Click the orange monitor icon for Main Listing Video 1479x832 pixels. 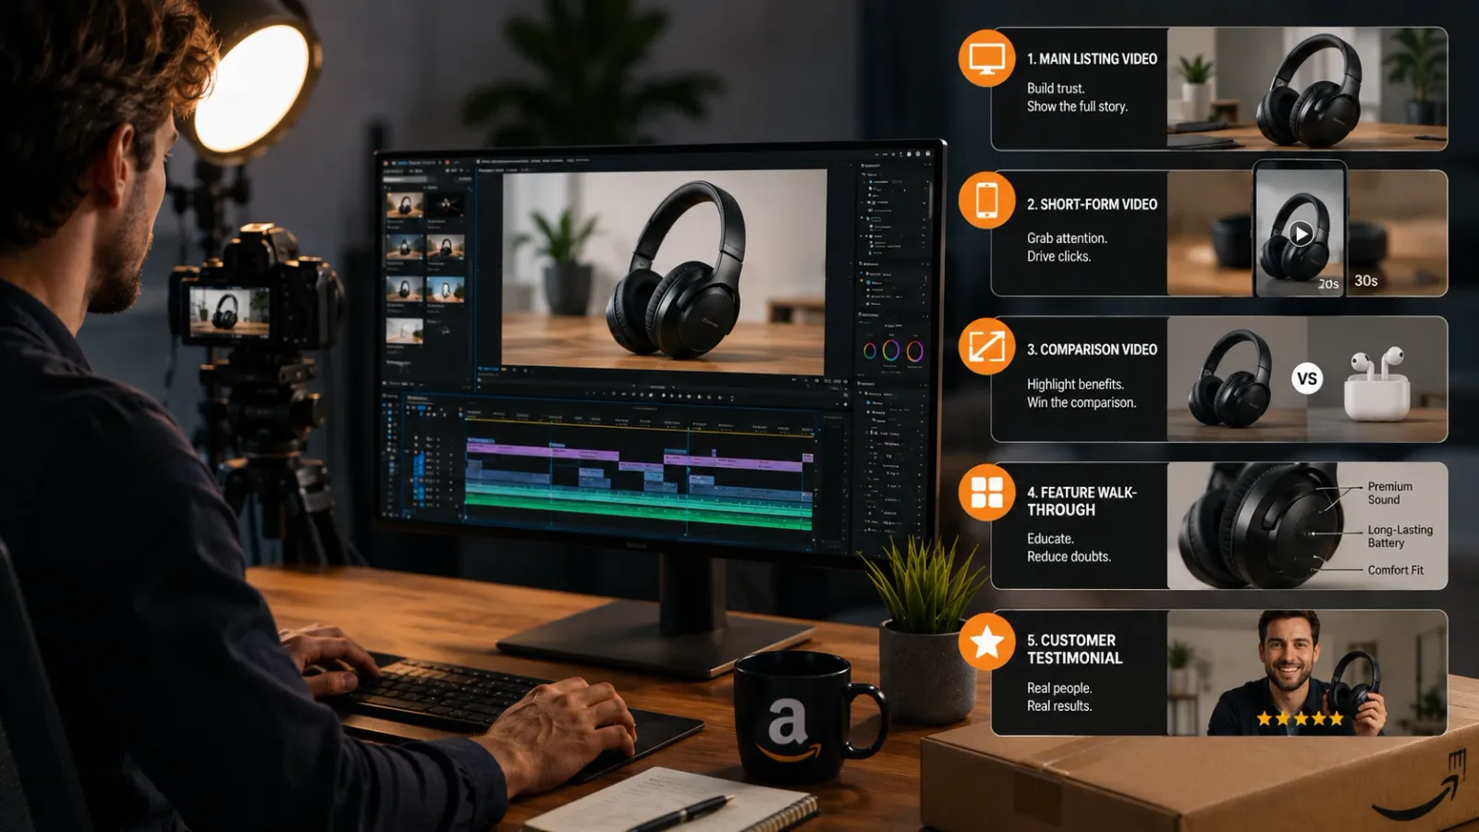point(986,58)
